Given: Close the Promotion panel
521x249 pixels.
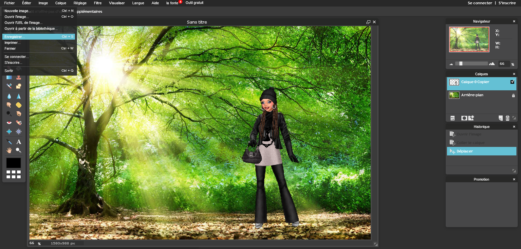Looking at the screenshot, I should (514, 179).
